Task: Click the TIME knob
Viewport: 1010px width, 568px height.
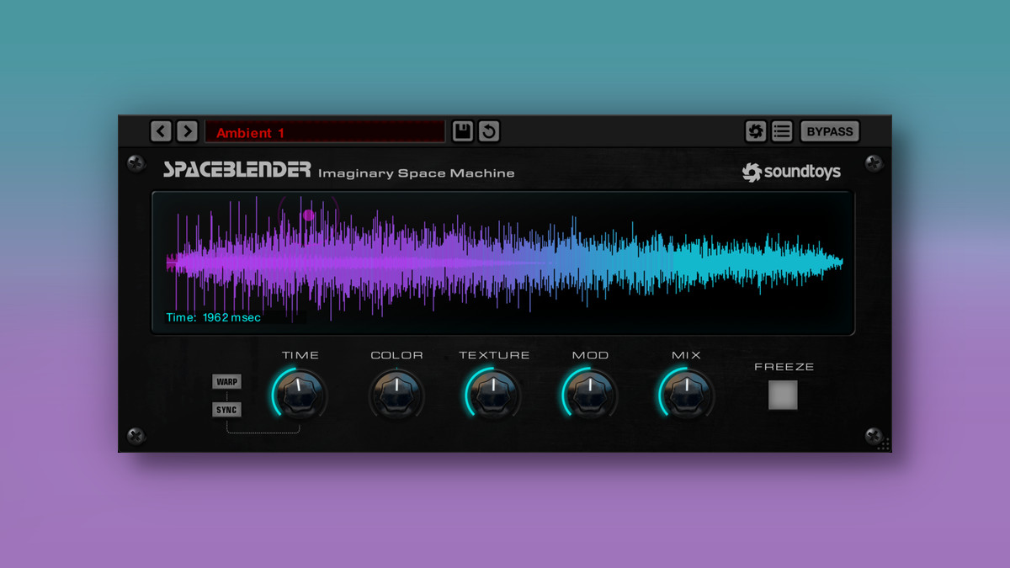Action: click(x=300, y=394)
